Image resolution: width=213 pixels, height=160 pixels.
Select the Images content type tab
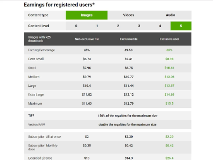[87, 15]
